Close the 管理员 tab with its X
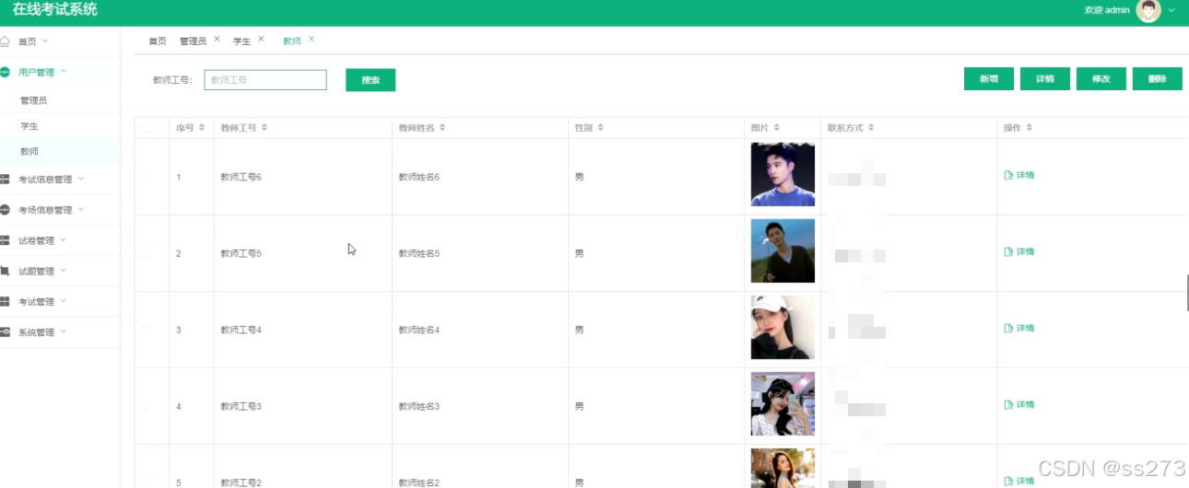 pos(217,39)
